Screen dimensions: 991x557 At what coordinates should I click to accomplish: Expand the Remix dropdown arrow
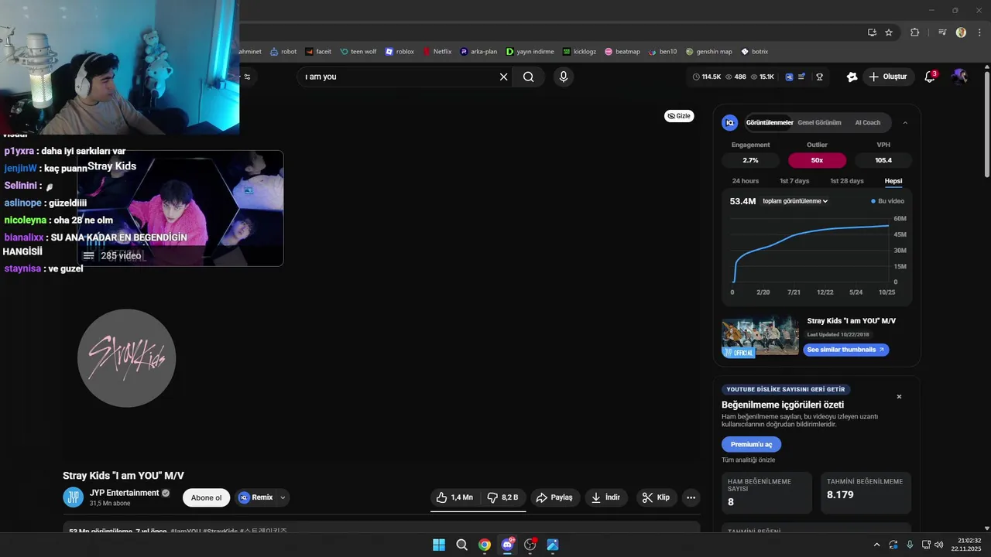pos(283,497)
